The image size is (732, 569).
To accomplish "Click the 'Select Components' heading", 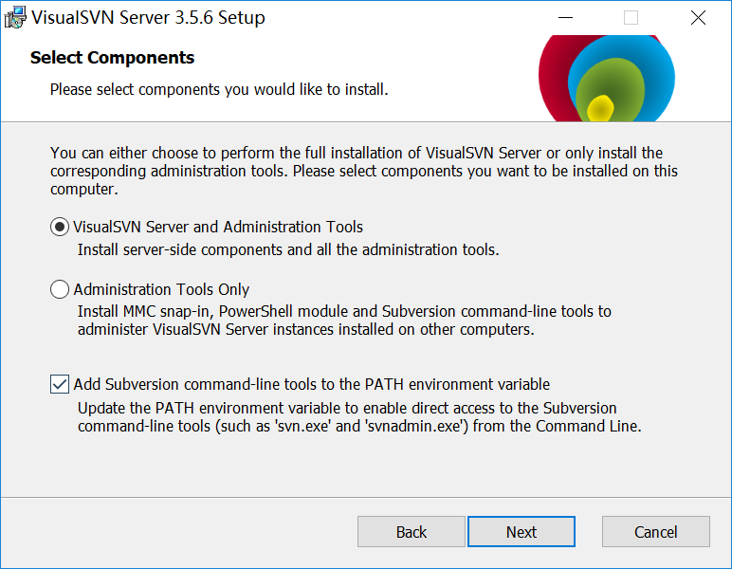I will tap(112, 58).
